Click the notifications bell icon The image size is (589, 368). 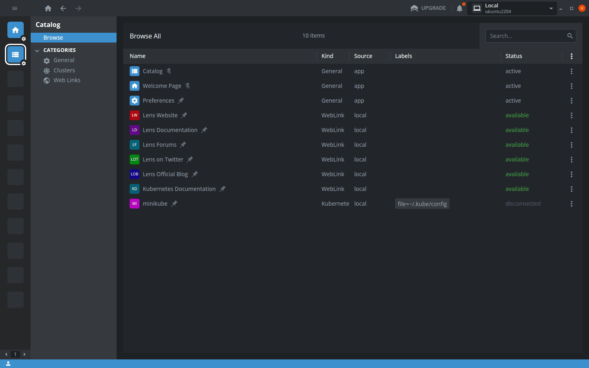click(x=459, y=8)
